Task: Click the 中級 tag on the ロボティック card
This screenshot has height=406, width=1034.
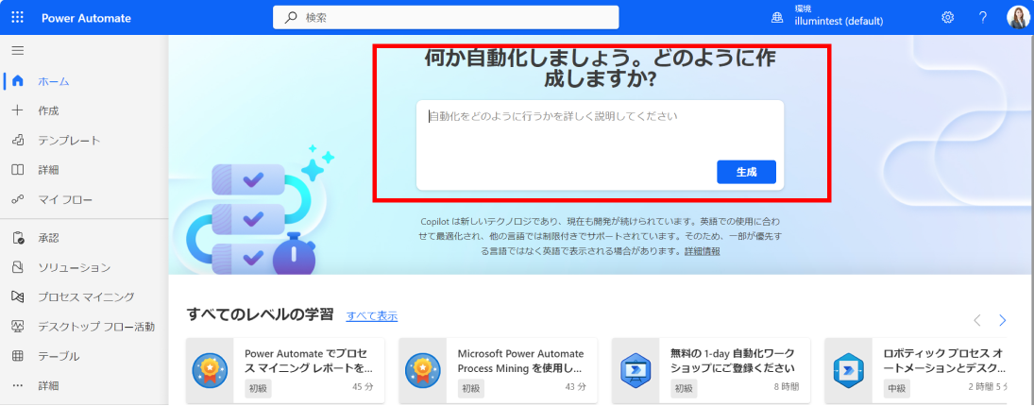Action: click(x=897, y=388)
